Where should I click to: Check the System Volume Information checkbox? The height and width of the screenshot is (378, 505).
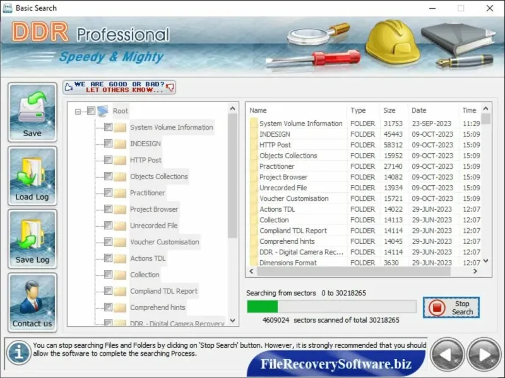(108, 127)
